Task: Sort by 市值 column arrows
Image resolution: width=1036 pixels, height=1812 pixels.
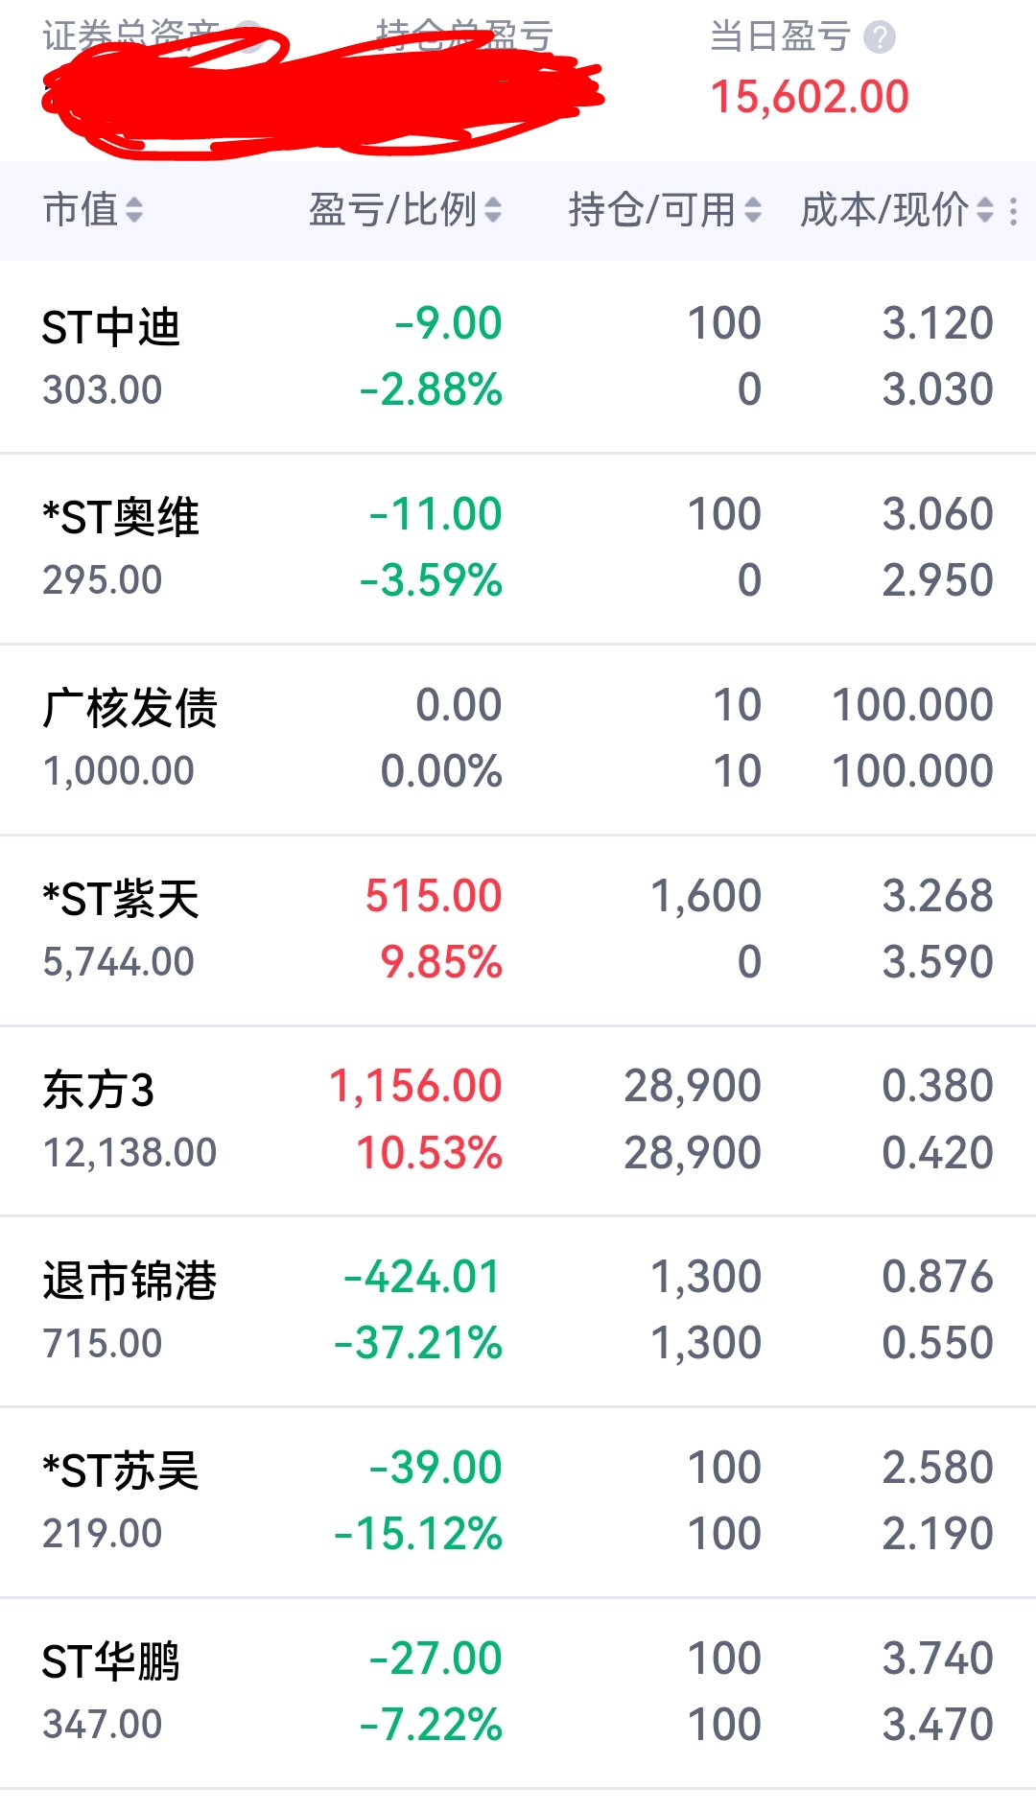Action: 134,210
